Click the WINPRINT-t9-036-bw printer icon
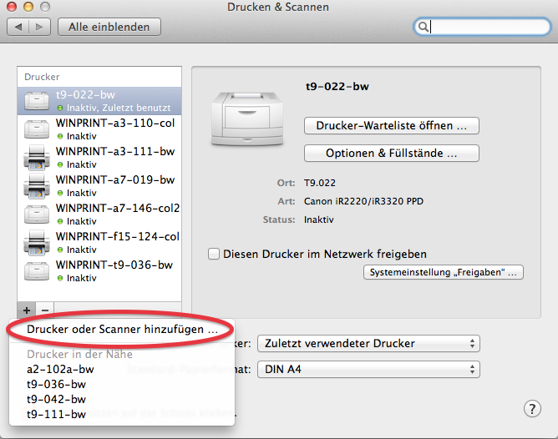Screen dimensions: 558x439 coord(38,271)
